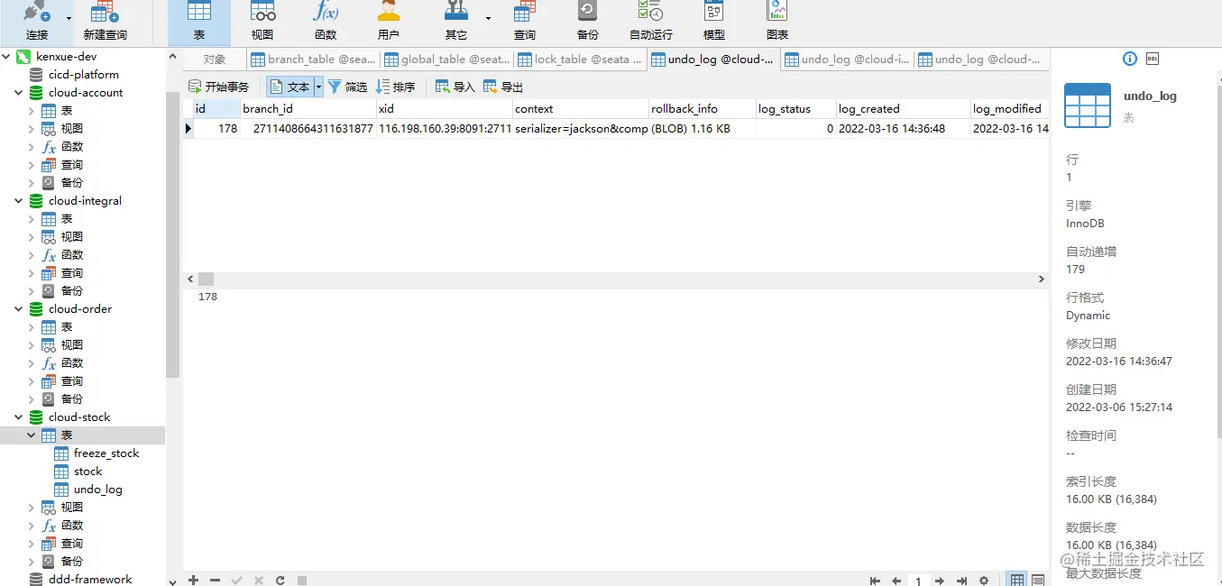Open the 连接 dropdown arrow
The height and width of the screenshot is (586, 1222).
(69, 18)
